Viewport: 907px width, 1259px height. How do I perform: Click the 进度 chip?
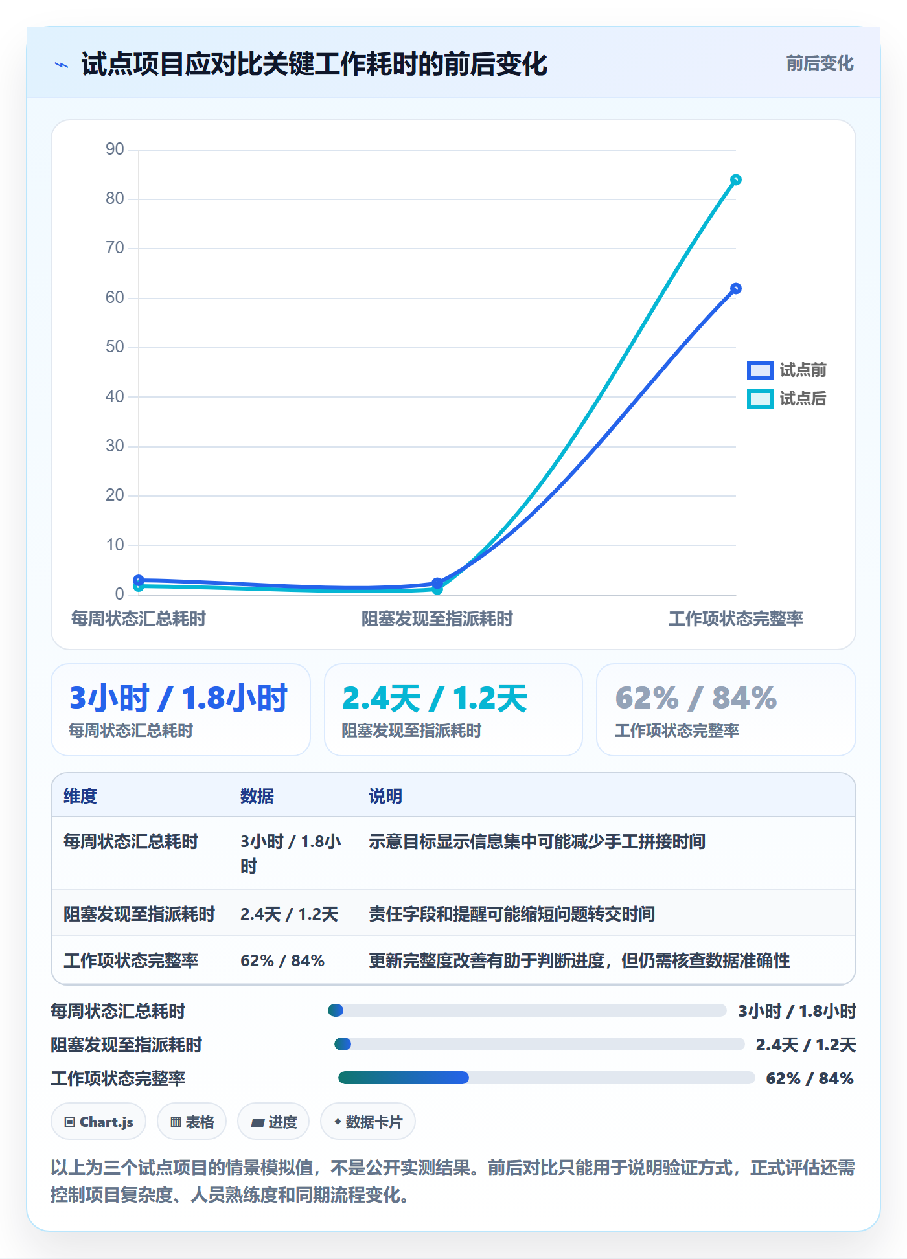pyautogui.click(x=273, y=1122)
